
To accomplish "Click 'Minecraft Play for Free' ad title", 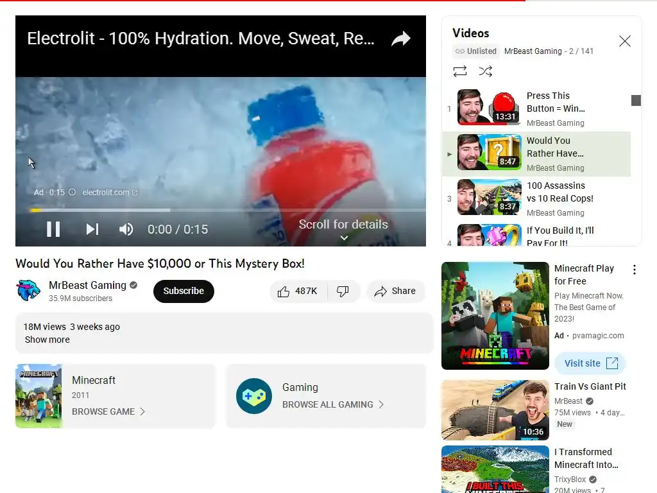I will click(584, 275).
